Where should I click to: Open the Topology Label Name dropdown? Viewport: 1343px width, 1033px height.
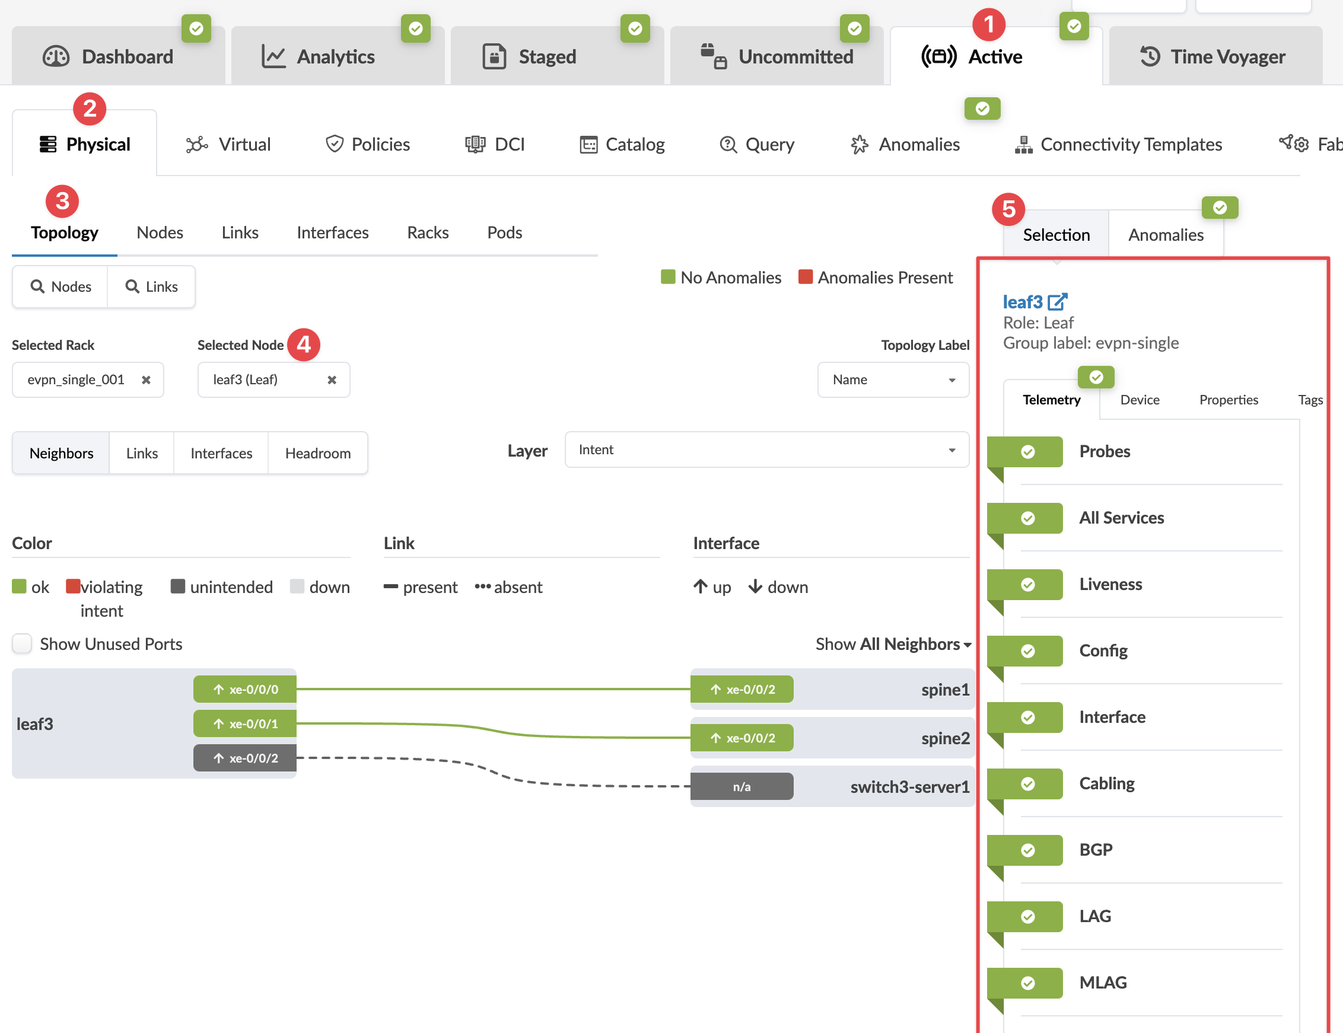click(x=893, y=380)
